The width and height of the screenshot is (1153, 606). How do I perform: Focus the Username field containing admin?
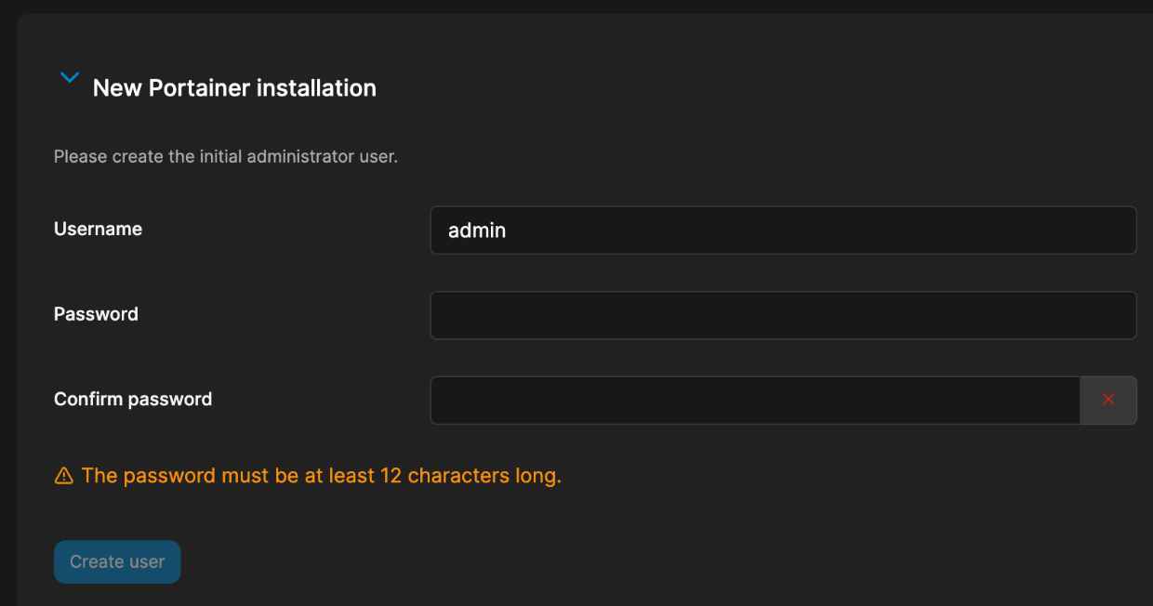pos(783,230)
